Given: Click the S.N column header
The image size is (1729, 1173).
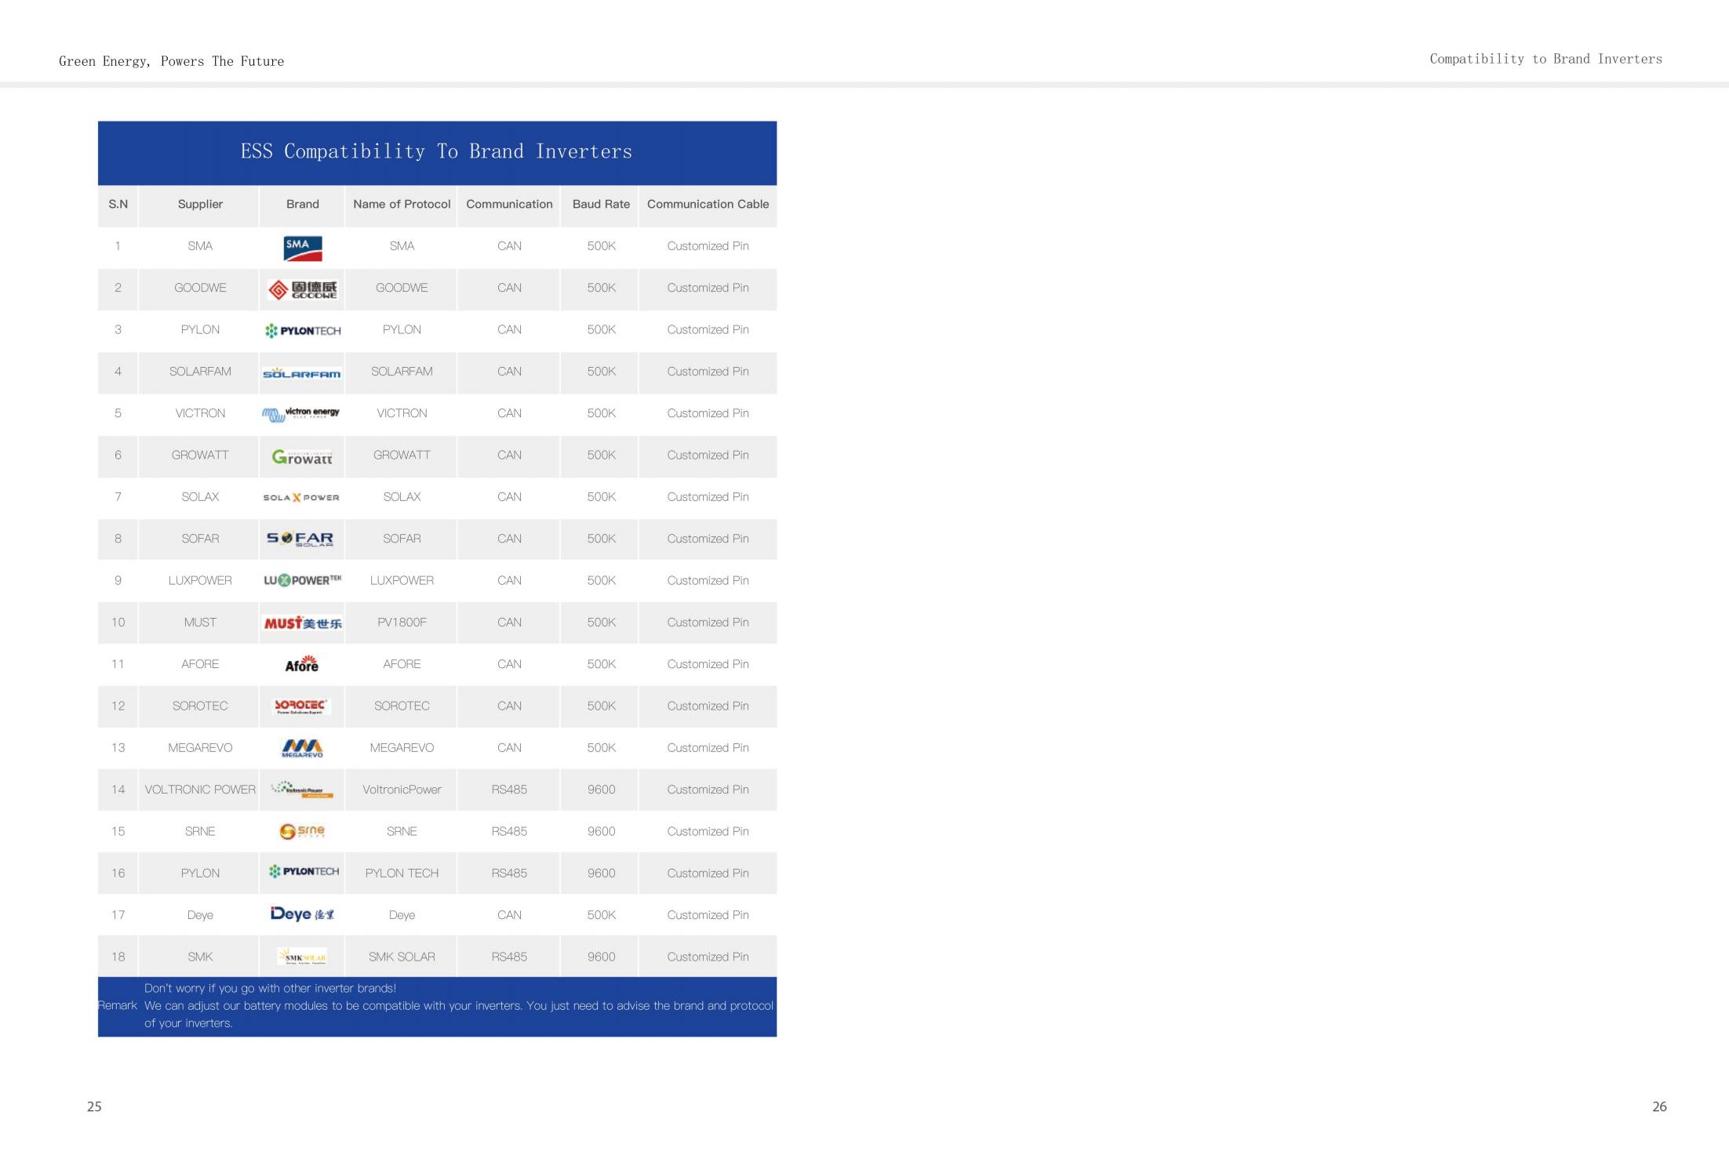Looking at the screenshot, I should 118,204.
